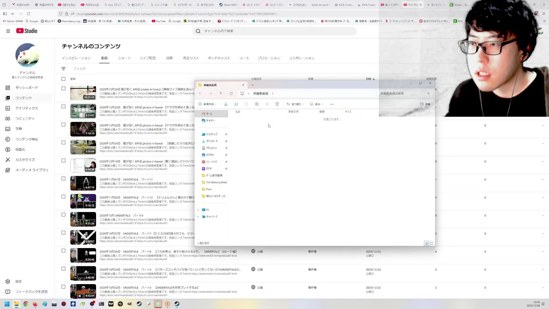Switch to Promotions (プロモーション) tab

(268, 58)
